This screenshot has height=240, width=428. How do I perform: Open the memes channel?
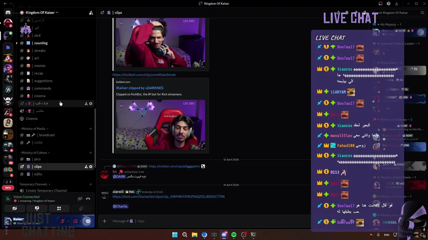[x=56, y=66]
